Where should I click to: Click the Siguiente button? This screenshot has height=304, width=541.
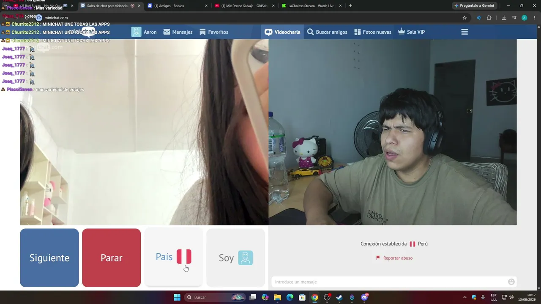[49, 258]
